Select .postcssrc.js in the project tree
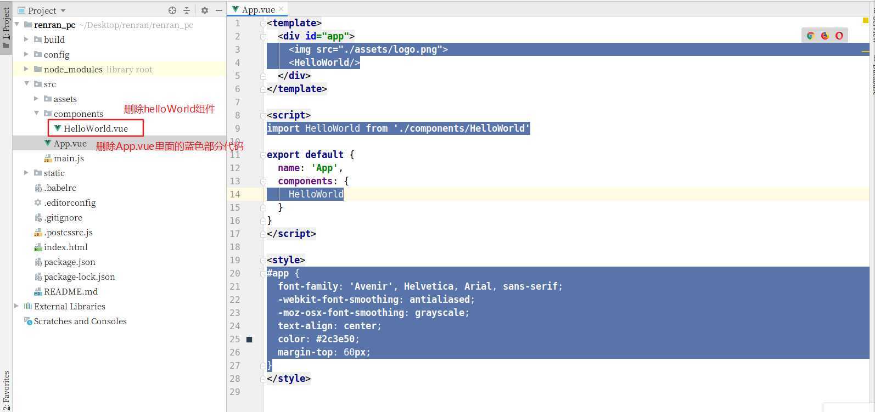The width and height of the screenshot is (875, 412). [x=69, y=233]
